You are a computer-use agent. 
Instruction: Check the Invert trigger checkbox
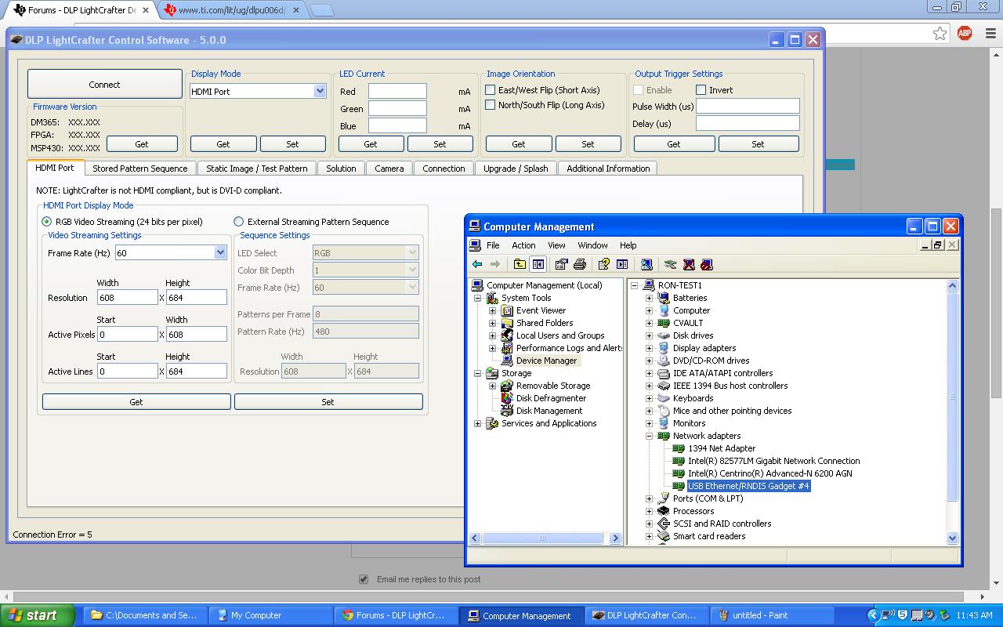701,90
